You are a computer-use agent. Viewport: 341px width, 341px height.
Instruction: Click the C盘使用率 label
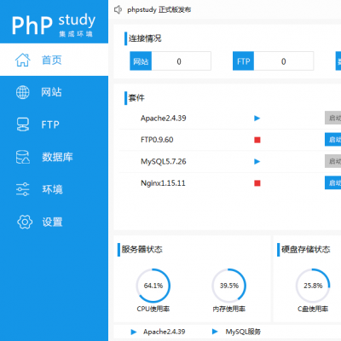313,309
